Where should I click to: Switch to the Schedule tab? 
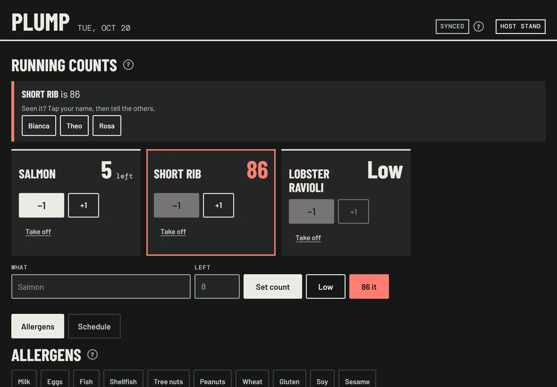coord(94,326)
